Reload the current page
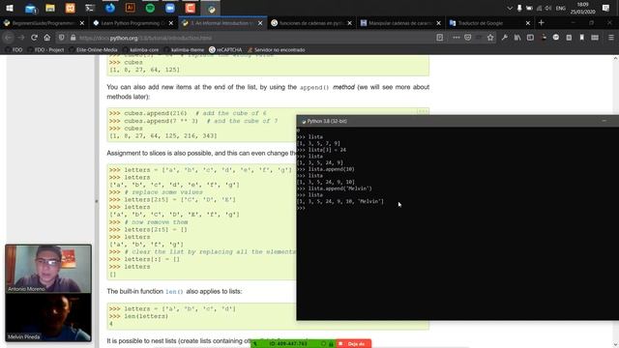 tap(34, 38)
